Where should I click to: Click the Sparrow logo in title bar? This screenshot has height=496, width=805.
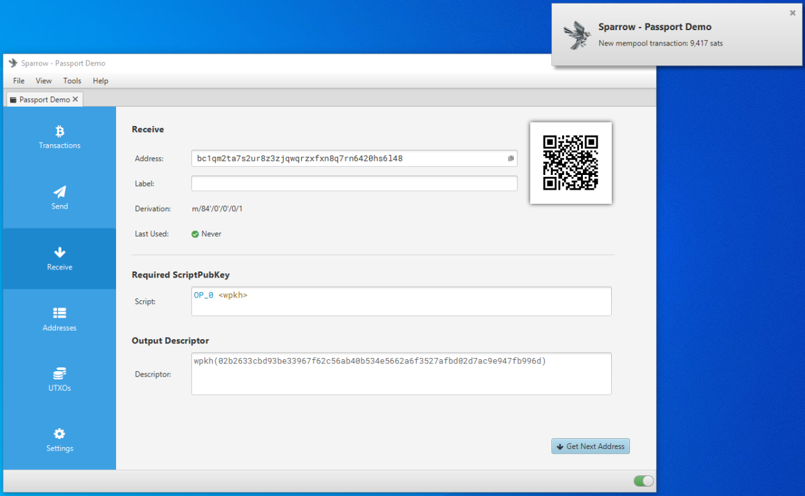point(13,63)
